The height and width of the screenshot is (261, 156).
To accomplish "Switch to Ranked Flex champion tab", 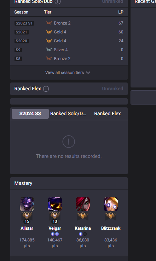I will [x=108, y=113].
